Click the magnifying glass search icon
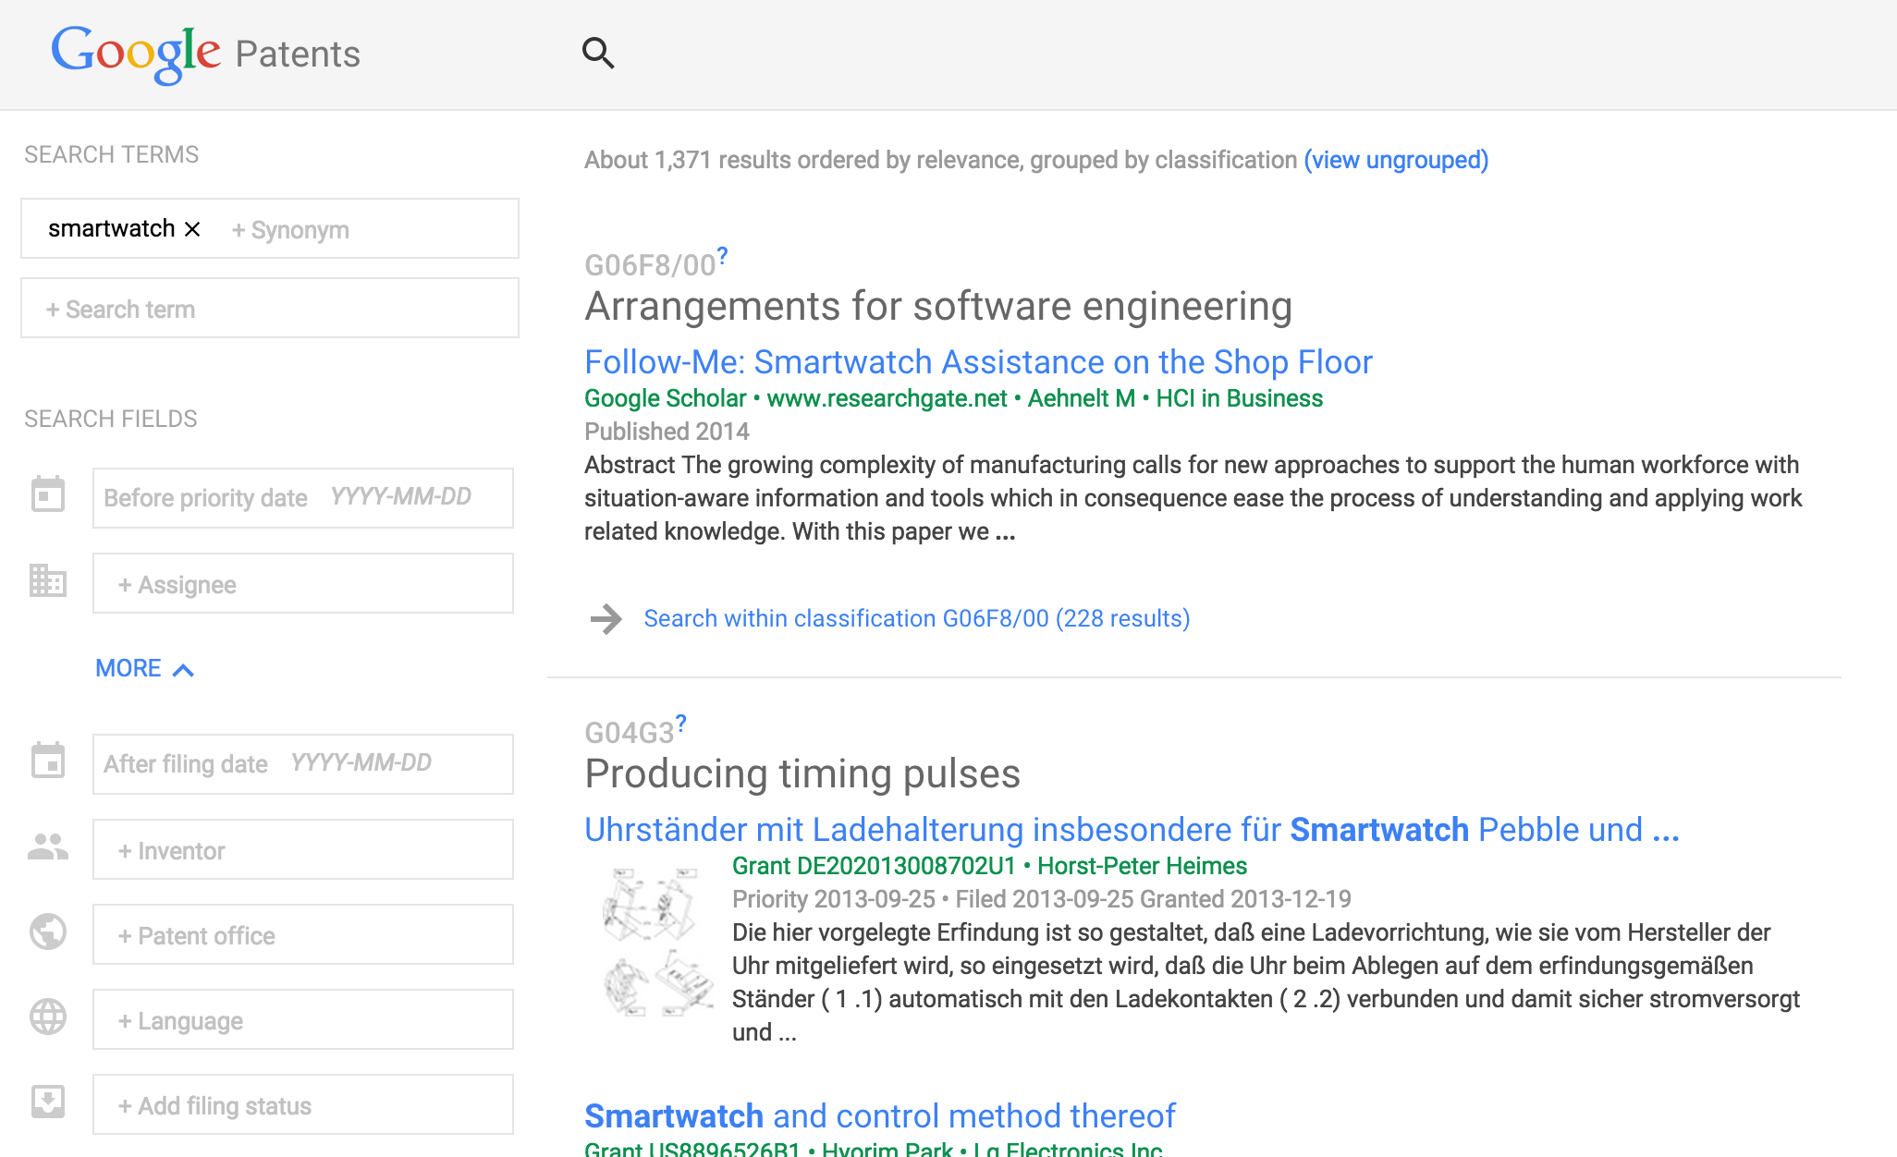The height and width of the screenshot is (1157, 1897). click(x=598, y=54)
